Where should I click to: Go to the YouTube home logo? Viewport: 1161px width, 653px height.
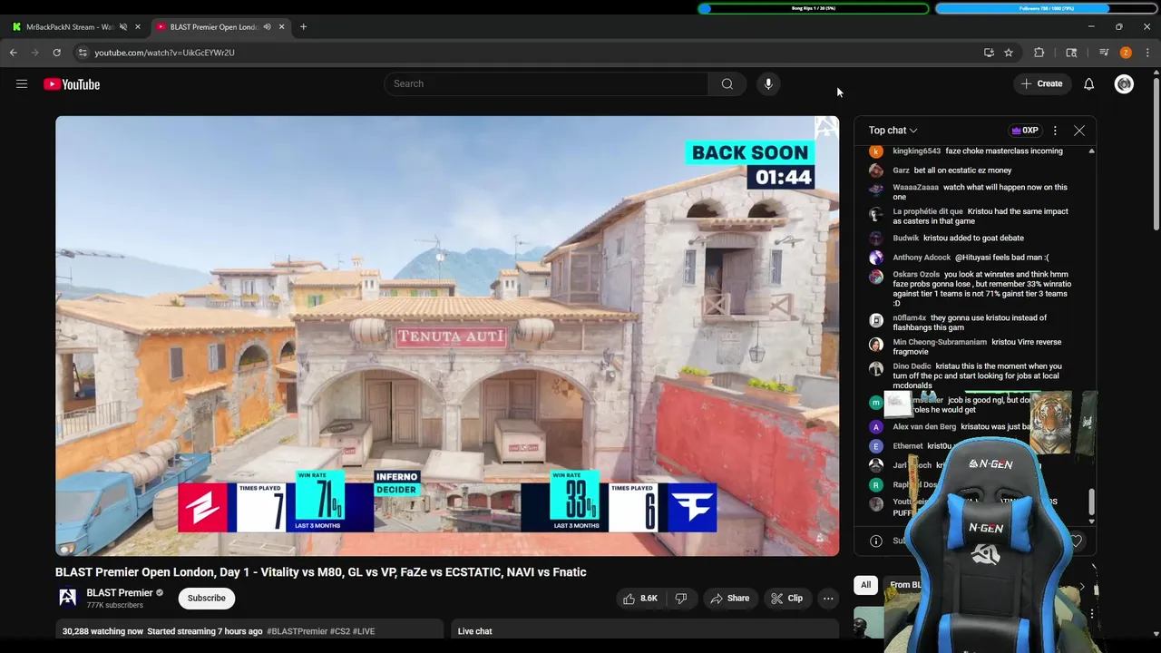[72, 84]
